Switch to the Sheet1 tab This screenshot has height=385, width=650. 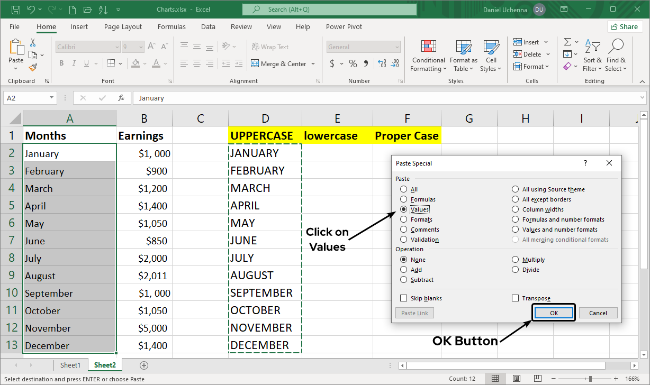(70, 365)
